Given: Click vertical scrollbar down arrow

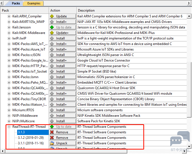Looking at the screenshot, I should pos(189,146).
